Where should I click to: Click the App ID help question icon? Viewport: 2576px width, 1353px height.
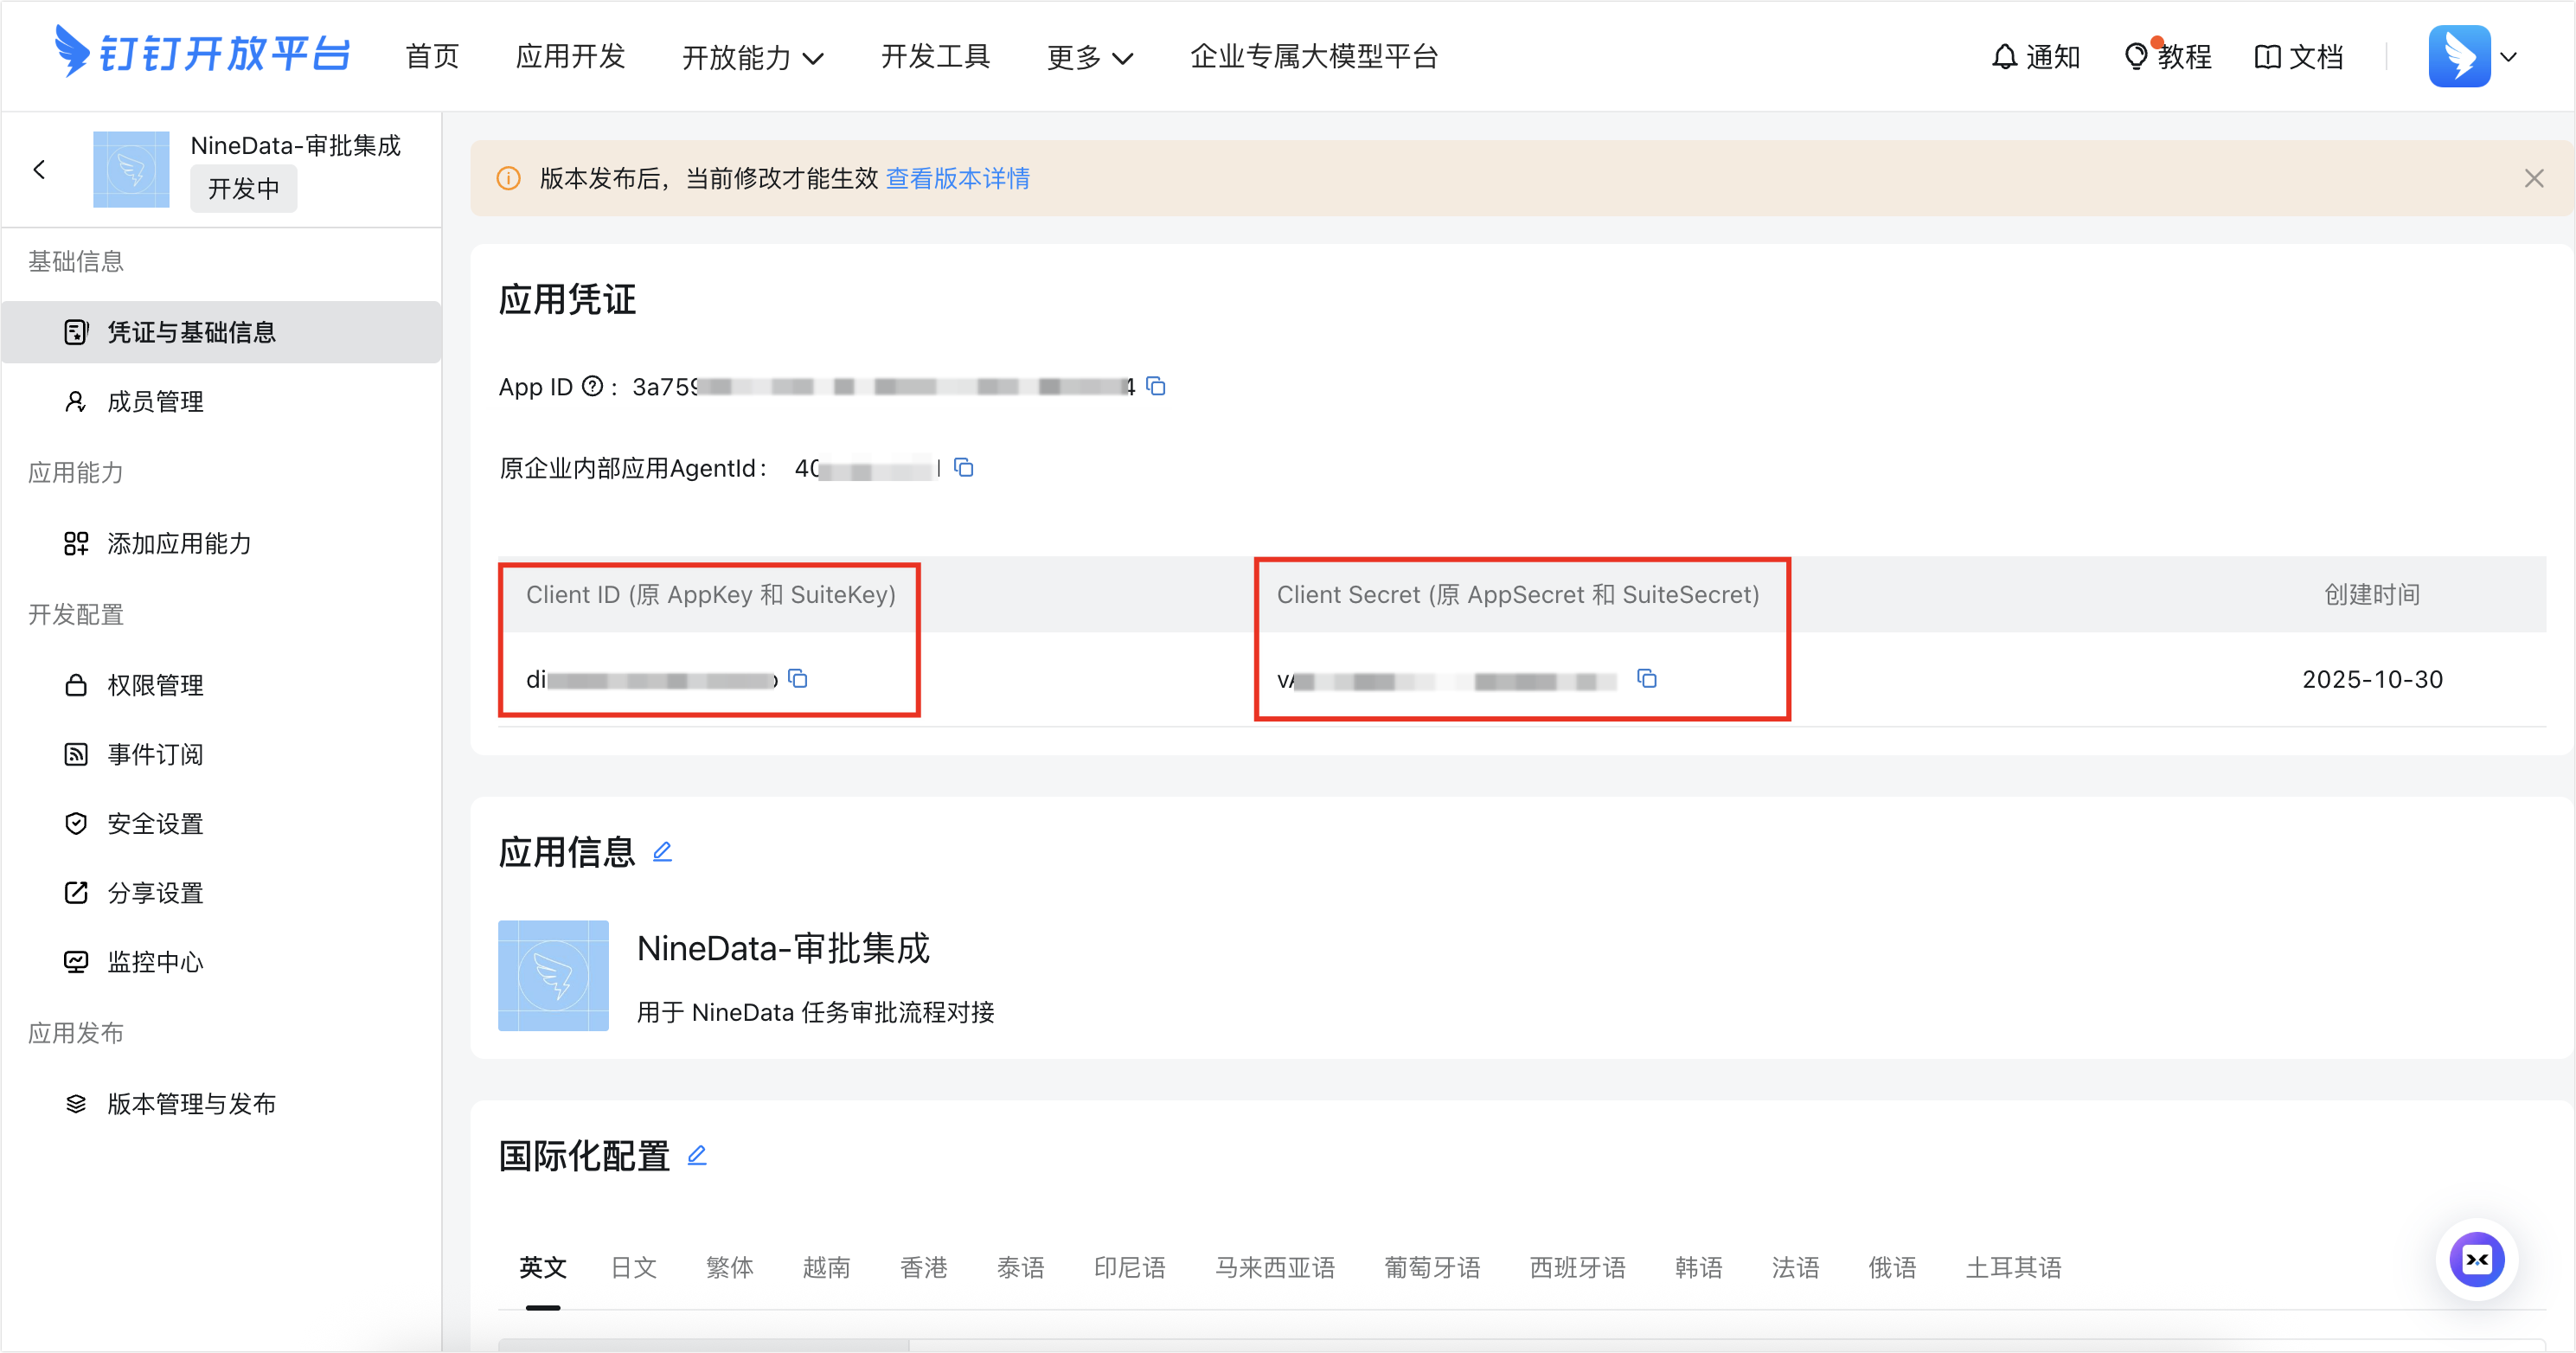592,386
